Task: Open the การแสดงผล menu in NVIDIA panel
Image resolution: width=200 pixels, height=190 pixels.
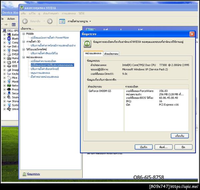Action: (69, 14)
